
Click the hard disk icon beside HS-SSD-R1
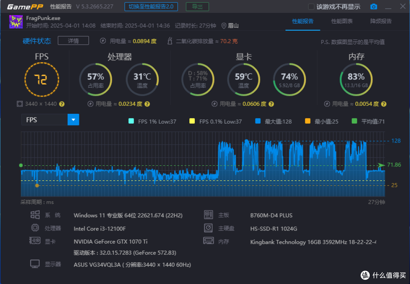(x=208, y=228)
